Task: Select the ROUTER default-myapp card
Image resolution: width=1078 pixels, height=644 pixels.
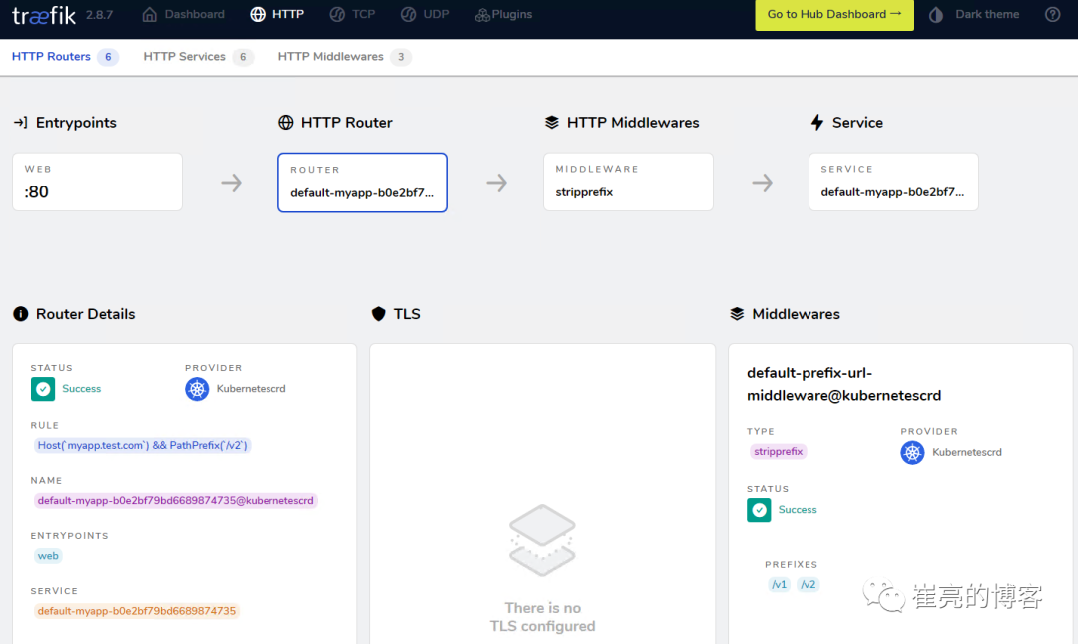Action: coord(363,183)
